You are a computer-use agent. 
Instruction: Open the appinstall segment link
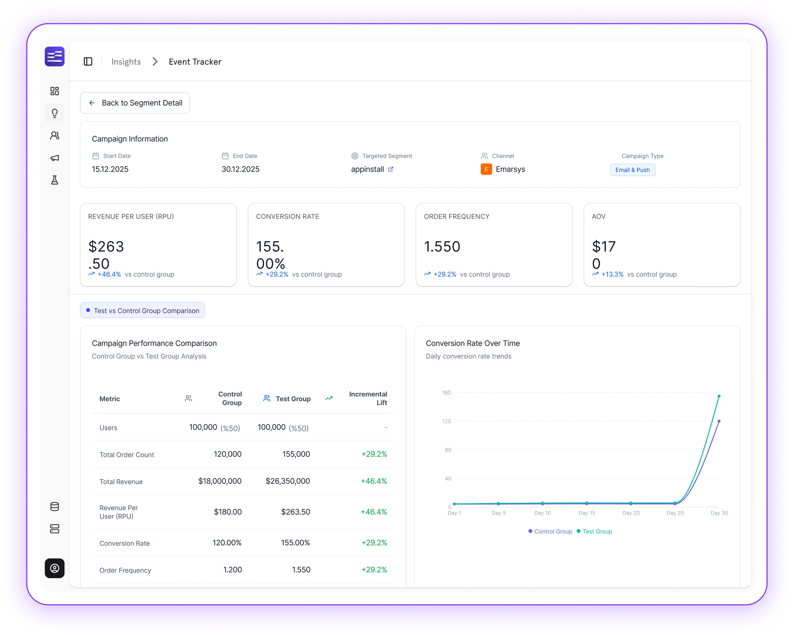click(x=368, y=169)
